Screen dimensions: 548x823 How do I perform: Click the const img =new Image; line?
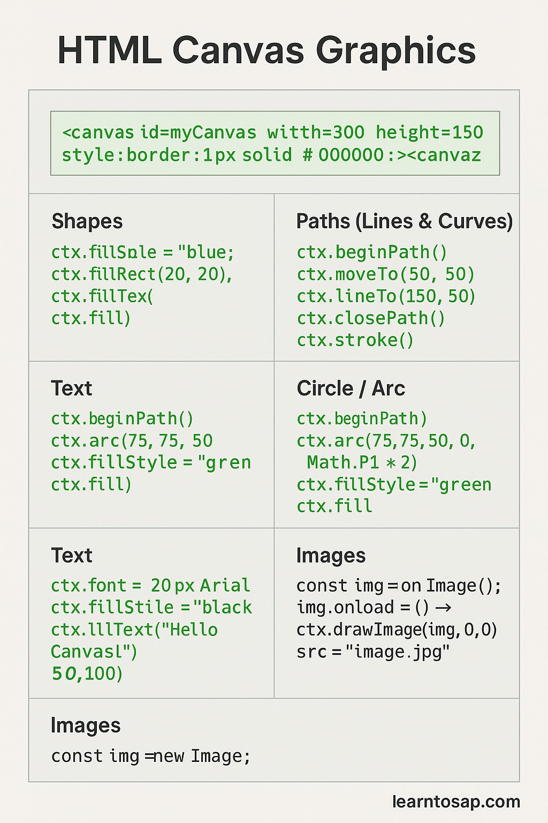tap(151, 756)
